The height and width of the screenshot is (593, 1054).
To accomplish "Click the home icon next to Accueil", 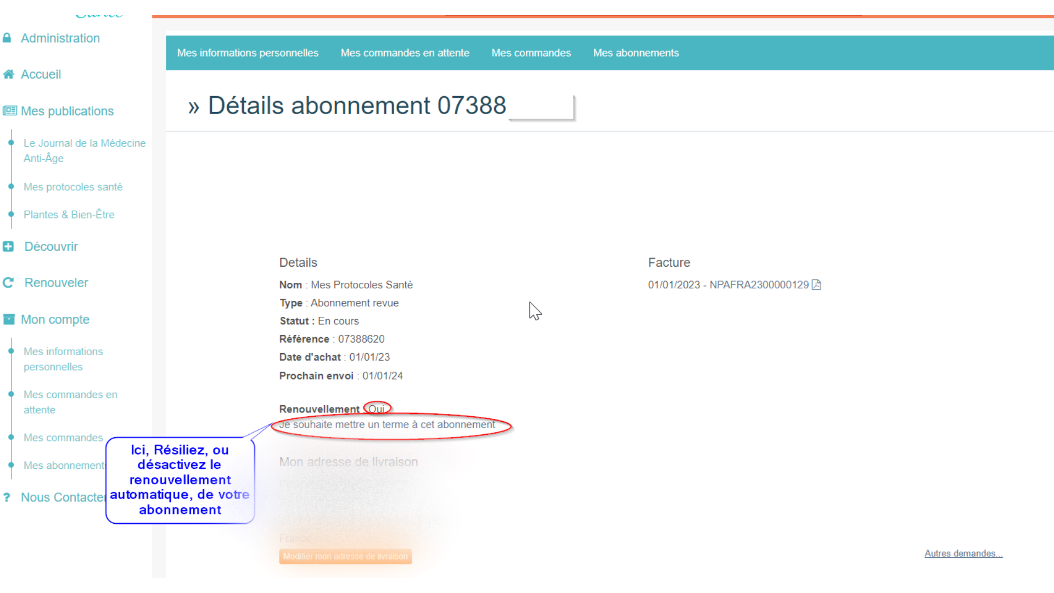I will pos(8,74).
